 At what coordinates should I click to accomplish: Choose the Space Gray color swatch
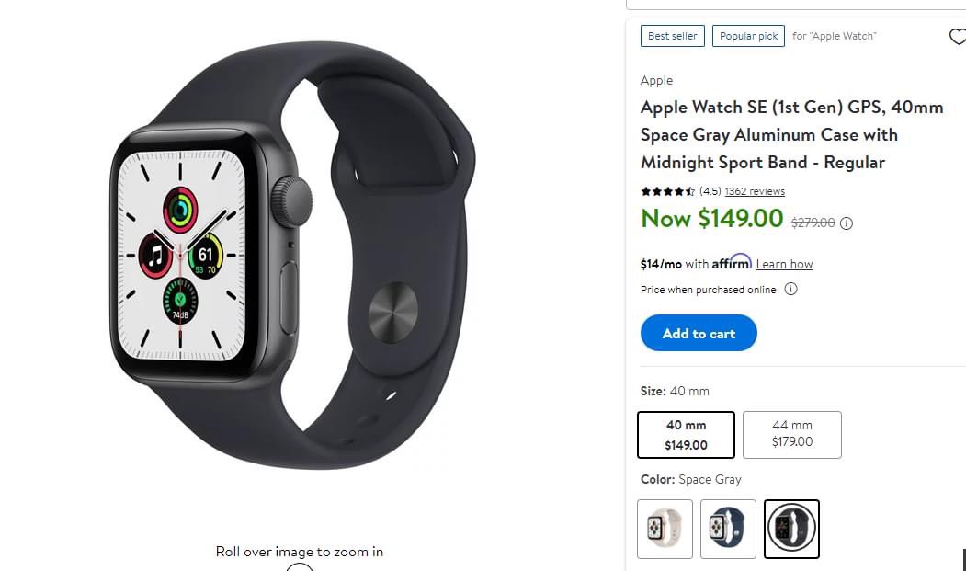point(791,529)
